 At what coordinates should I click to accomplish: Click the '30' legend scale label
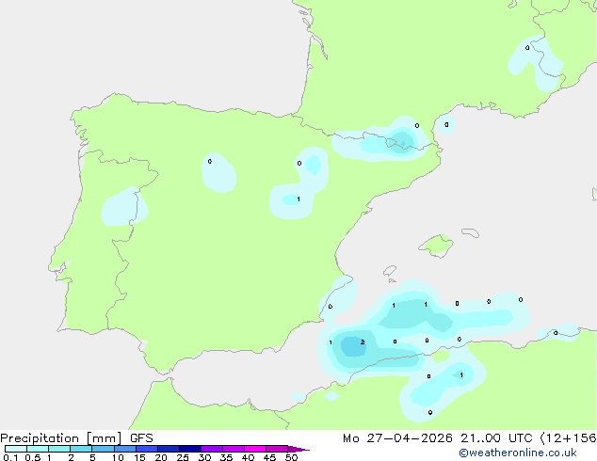[204, 457]
